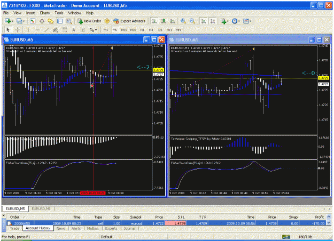
Task: Select the Text 'A' drawing tool
Action: coord(74,30)
